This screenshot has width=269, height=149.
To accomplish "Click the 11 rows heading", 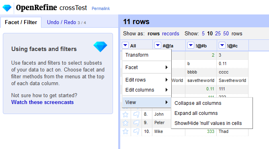I will [136, 22].
